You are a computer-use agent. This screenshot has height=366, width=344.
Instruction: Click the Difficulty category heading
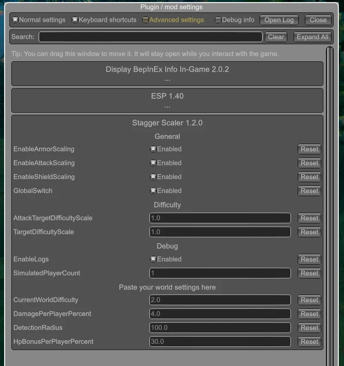pos(167,205)
